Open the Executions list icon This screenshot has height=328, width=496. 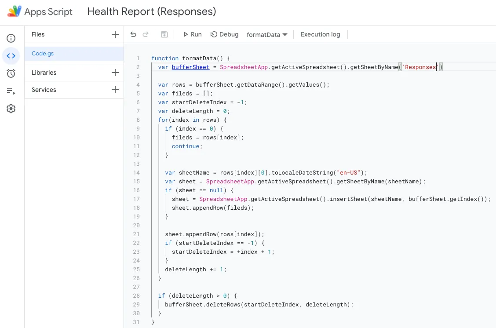coord(11,91)
